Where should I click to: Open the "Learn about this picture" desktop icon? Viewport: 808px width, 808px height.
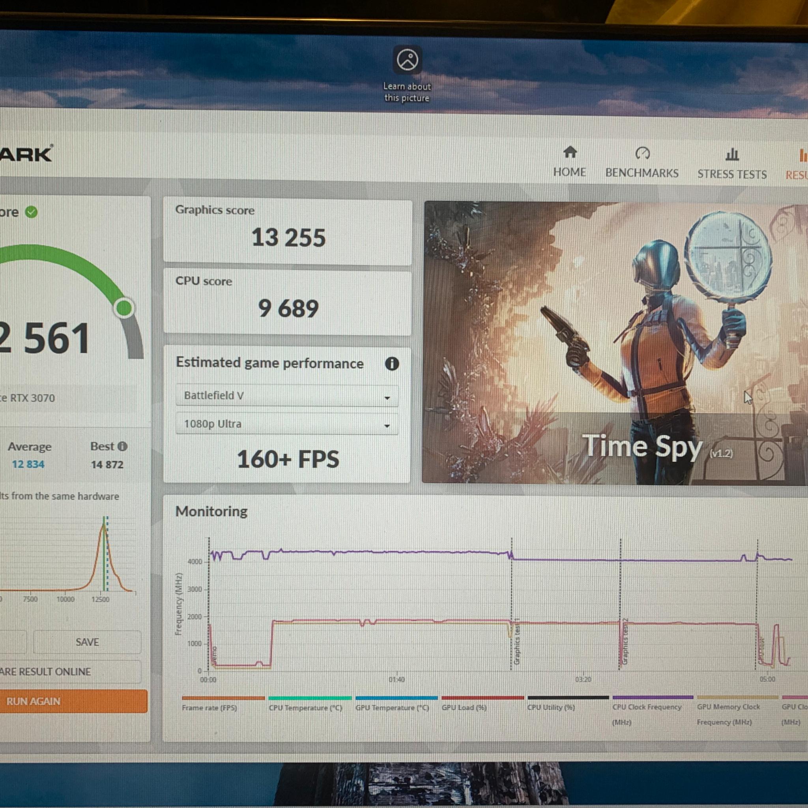tap(407, 75)
